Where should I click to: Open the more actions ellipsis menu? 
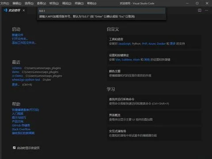[206, 10]
